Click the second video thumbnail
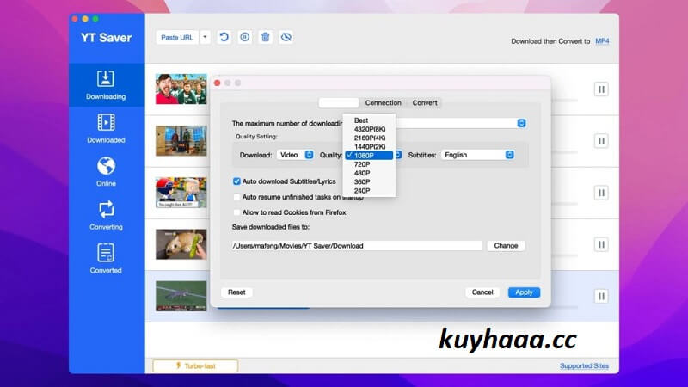This screenshot has height=387, width=688. 181,141
